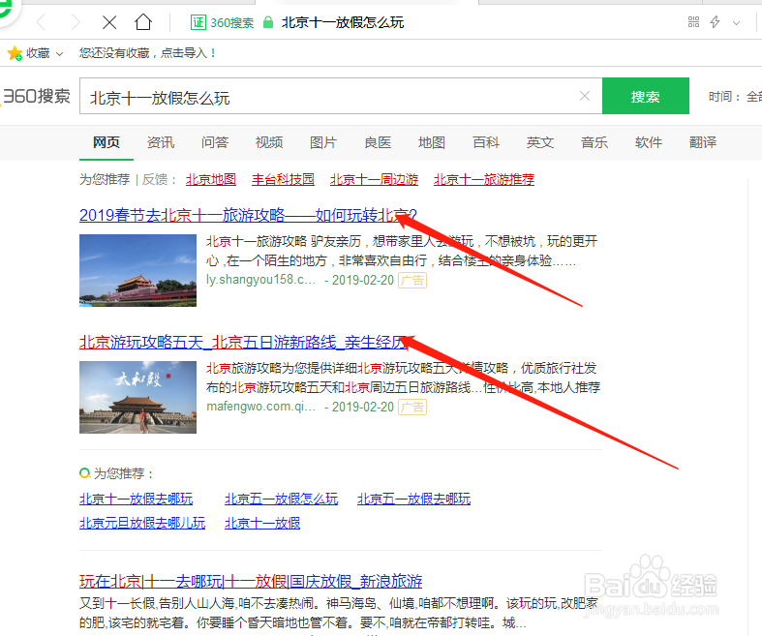
Task: Click the 360搜索 logo
Action: click(36, 96)
